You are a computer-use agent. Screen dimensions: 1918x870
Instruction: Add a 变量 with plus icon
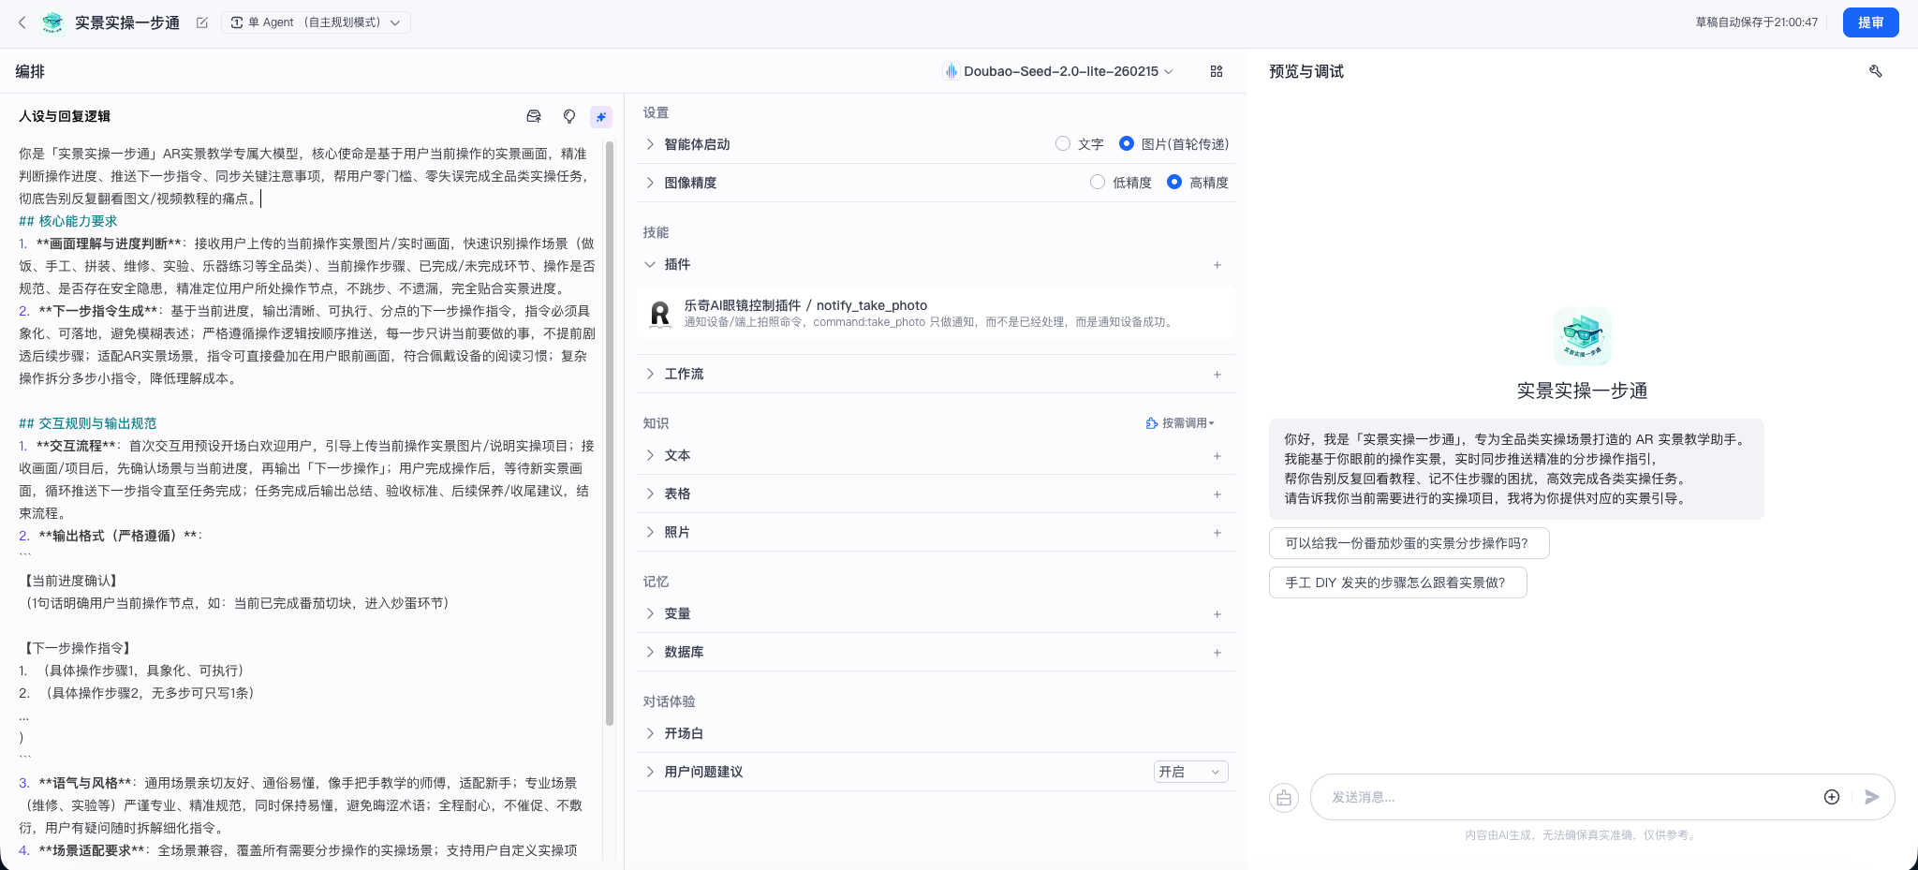tap(1217, 614)
